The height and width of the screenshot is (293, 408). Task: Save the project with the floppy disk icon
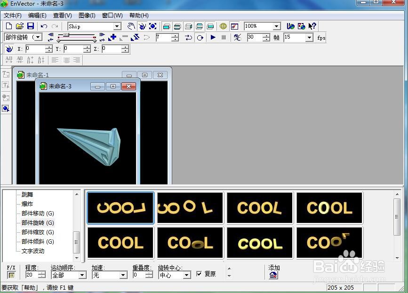31,26
